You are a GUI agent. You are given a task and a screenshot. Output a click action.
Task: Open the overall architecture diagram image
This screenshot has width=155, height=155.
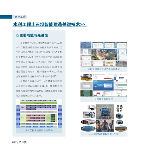tap(39, 114)
